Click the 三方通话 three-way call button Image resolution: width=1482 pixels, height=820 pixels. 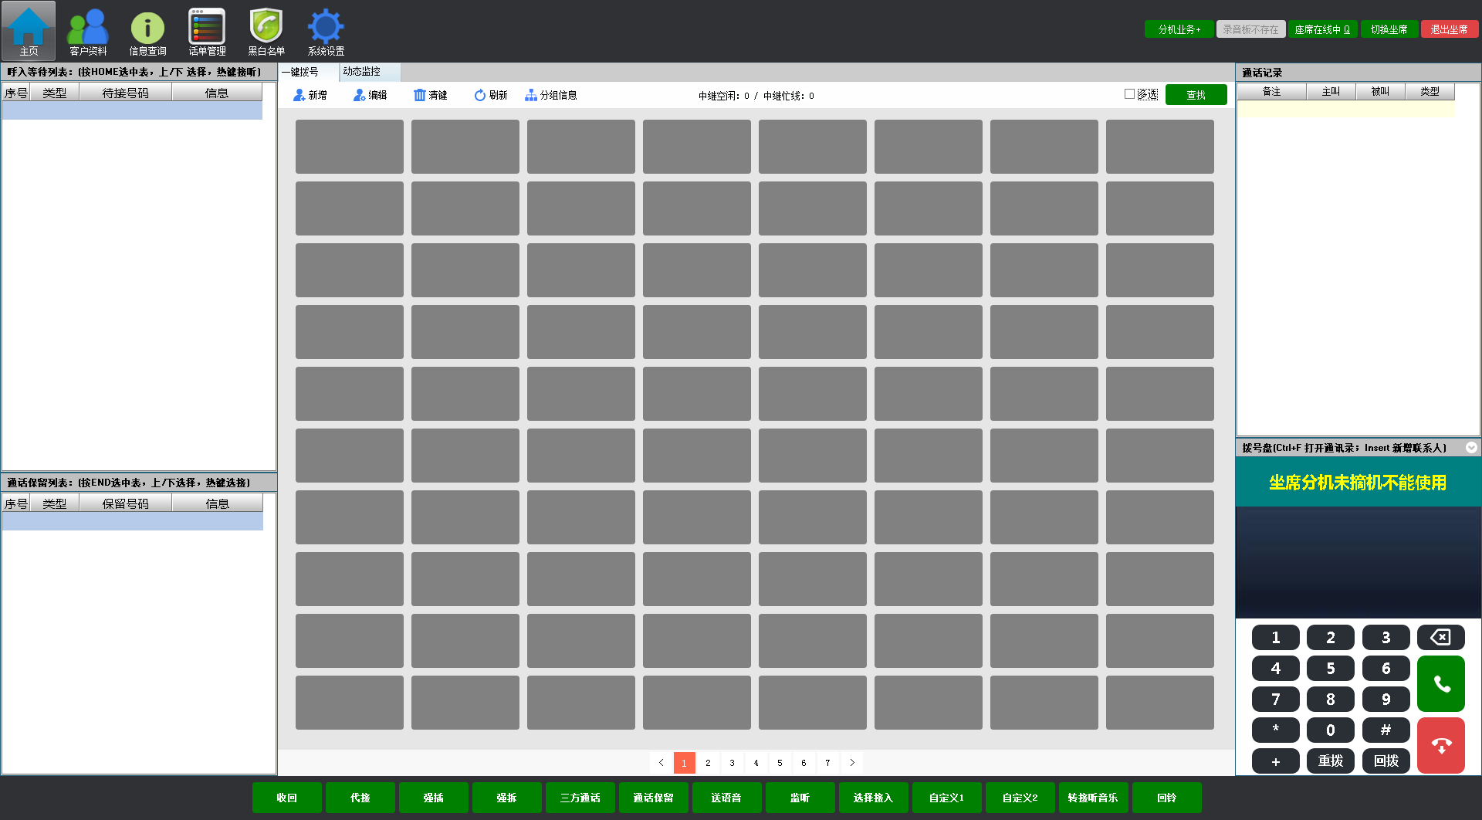coord(580,798)
